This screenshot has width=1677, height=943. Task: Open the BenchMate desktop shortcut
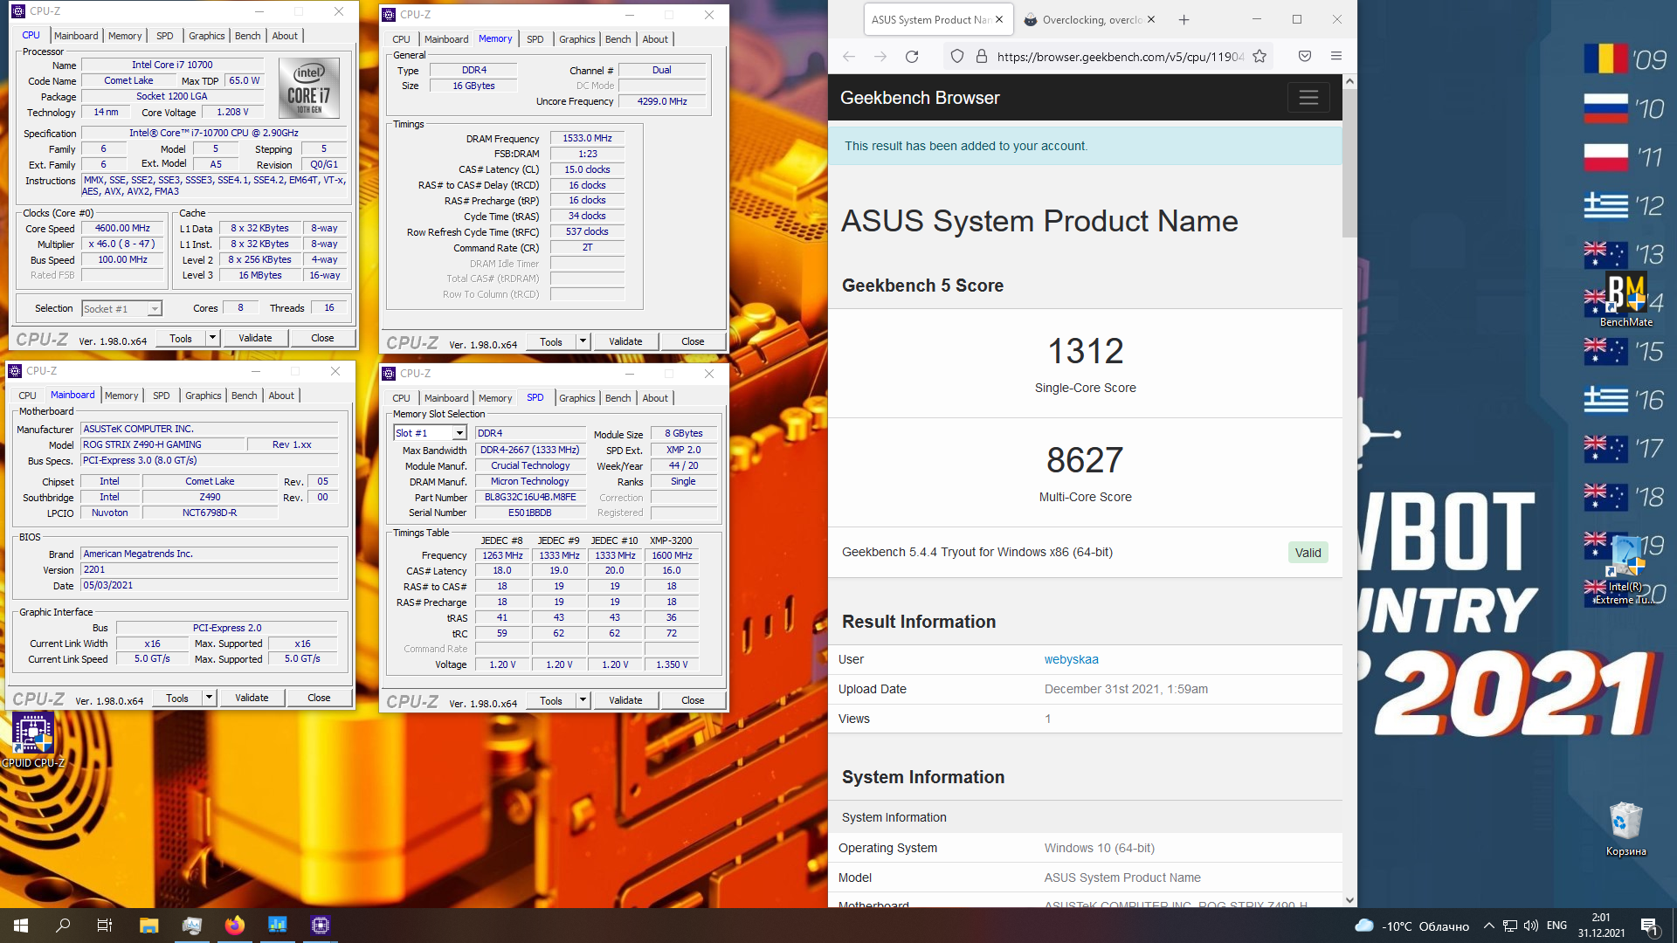1625,299
